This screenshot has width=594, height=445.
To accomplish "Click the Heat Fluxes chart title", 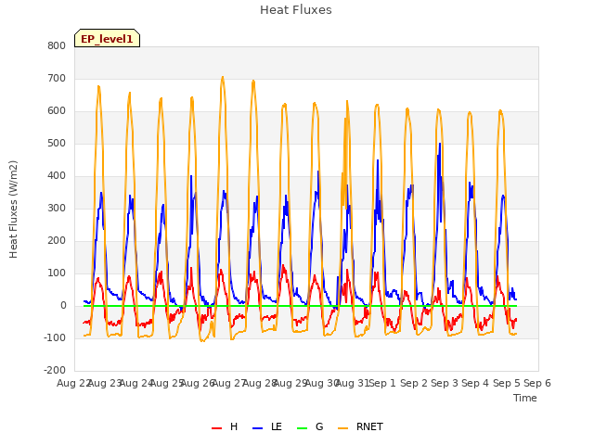I will click(x=296, y=10).
